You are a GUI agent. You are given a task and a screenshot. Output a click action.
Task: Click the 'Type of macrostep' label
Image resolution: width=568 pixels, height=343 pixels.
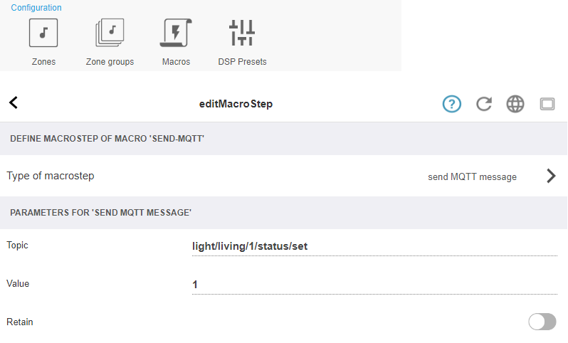51,176
